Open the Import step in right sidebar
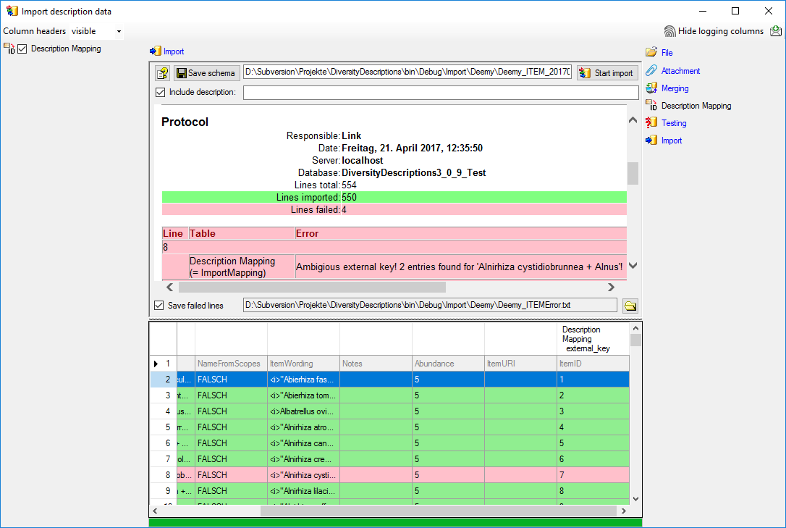 pyautogui.click(x=671, y=141)
